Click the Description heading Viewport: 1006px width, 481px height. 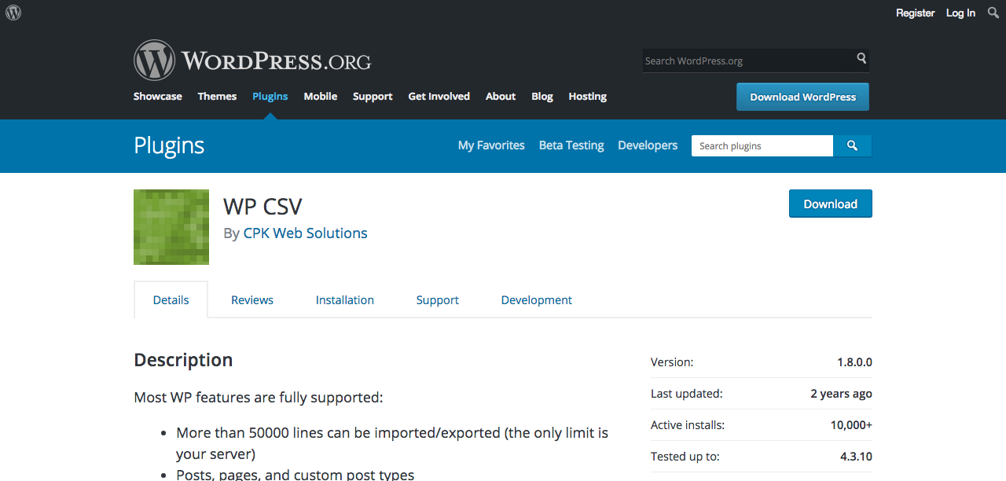pyautogui.click(x=183, y=360)
